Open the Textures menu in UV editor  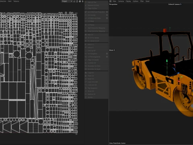tap(16, 1)
